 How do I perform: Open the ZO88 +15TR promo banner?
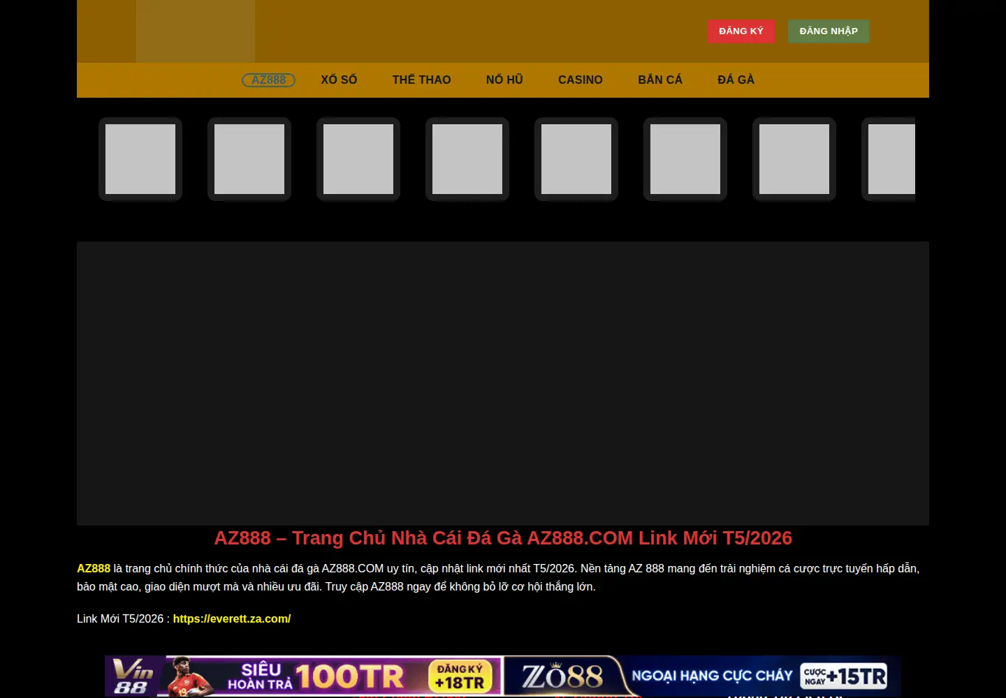click(703, 676)
